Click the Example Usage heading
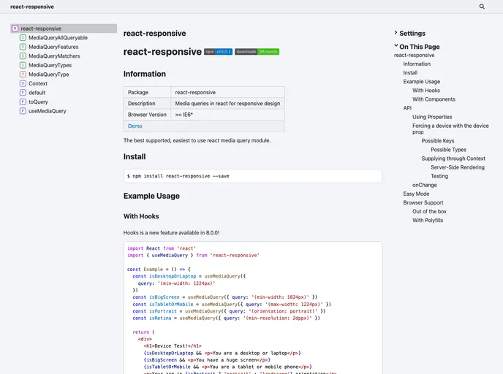Image resolution: width=503 pixels, height=374 pixels. [x=151, y=196]
